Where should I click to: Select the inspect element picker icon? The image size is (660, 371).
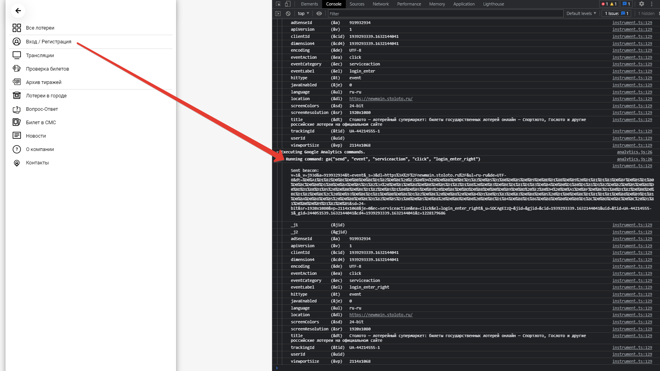[x=278, y=4]
